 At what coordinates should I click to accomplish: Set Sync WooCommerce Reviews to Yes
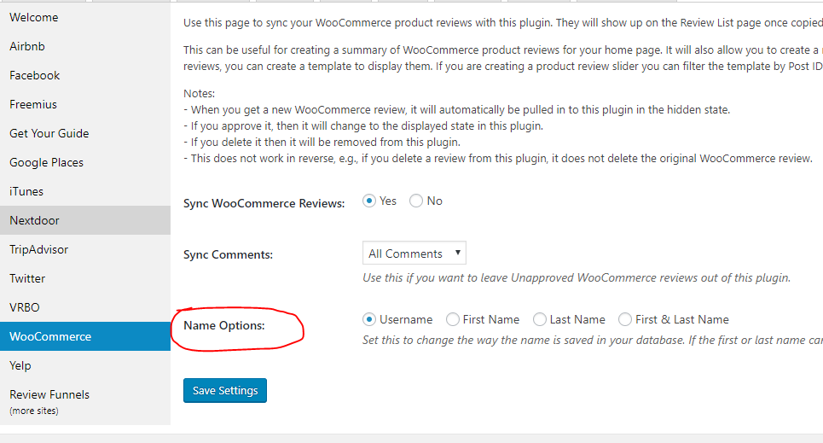pyautogui.click(x=369, y=201)
